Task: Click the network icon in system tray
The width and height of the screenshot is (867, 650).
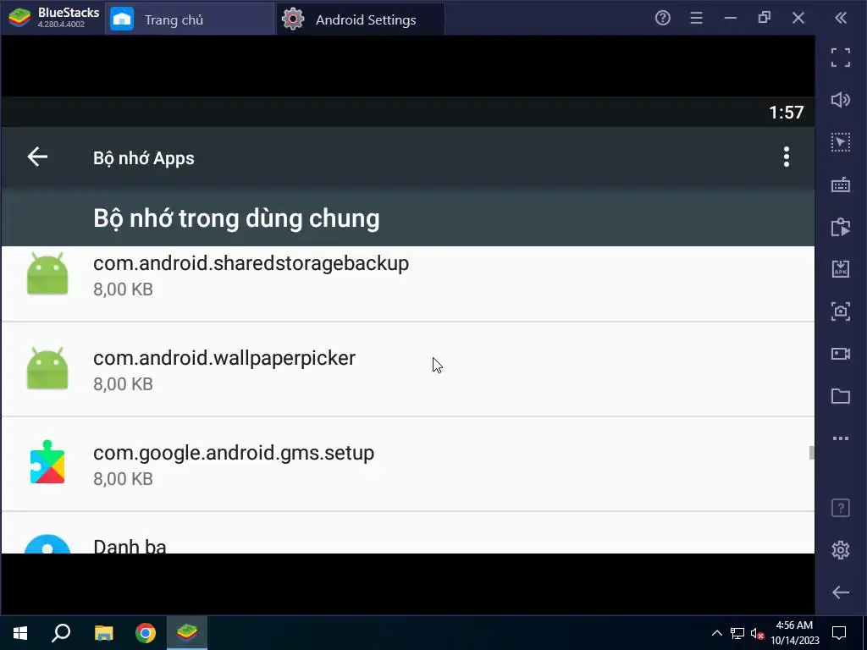Action: pos(737,633)
